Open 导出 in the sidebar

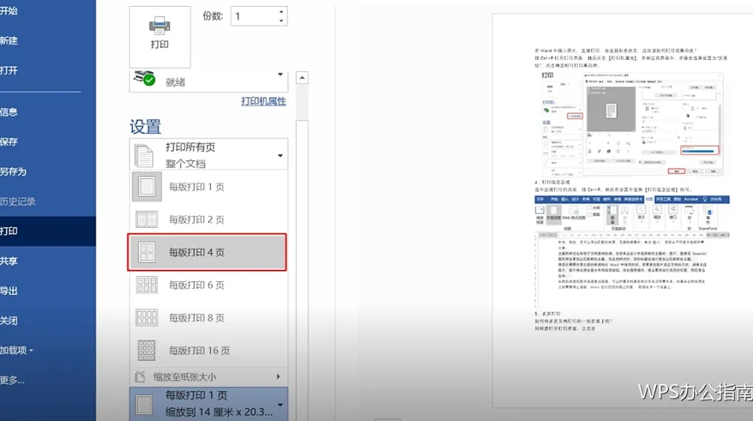coord(8,291)
